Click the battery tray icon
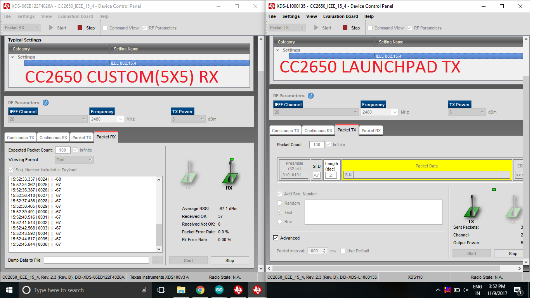534x307 pixels. (457, 290)
